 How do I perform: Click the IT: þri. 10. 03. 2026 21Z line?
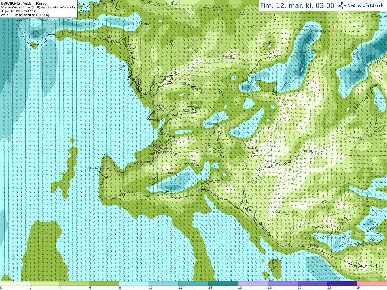[18, 11]
